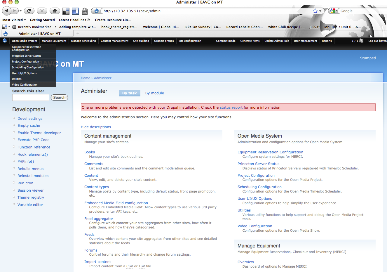
Task: Open Content management in admin menu bar
Action: [114, 41]
